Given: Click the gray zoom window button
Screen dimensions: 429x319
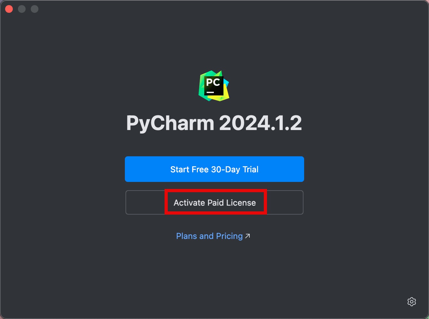Looking at the screenshot, I should point(35,9).
